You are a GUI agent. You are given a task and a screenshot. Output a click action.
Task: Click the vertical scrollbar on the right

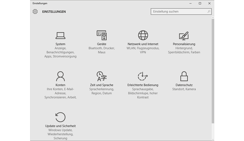(x=213, y=70)
